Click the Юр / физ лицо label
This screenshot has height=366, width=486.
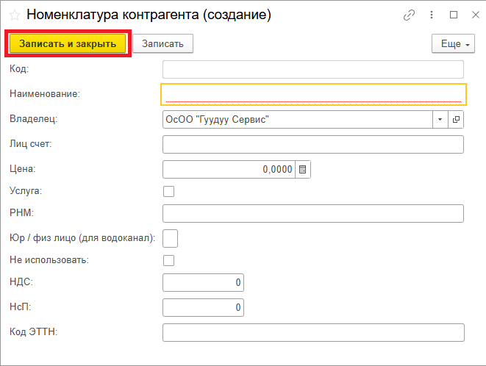click(x=82, y=238)
